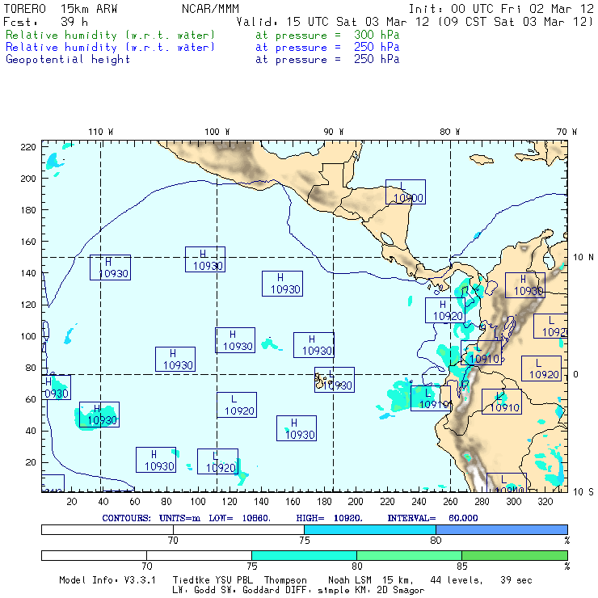Select the 'LOW= 10860.' contour value
Screen dimensions: 598x598
[x=239, y=518]
